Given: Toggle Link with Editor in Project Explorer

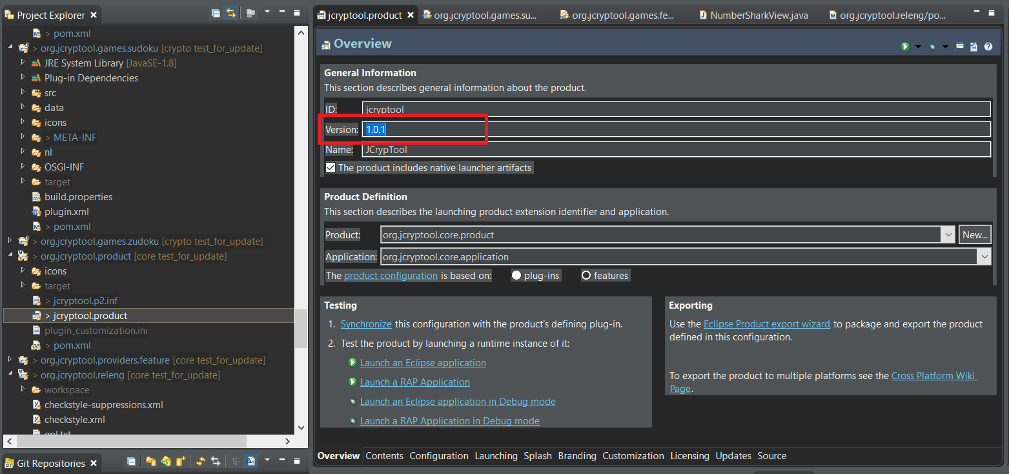Looking at the screenshot, I should (230, 14).
